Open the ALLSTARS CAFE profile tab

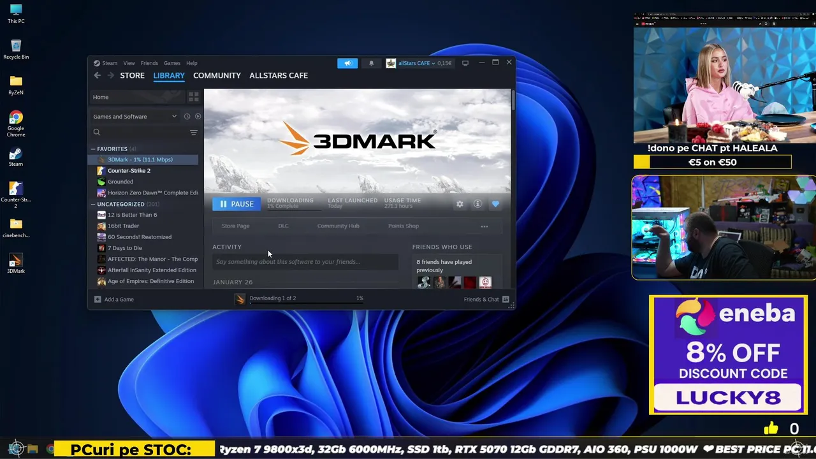click(279, 75)
